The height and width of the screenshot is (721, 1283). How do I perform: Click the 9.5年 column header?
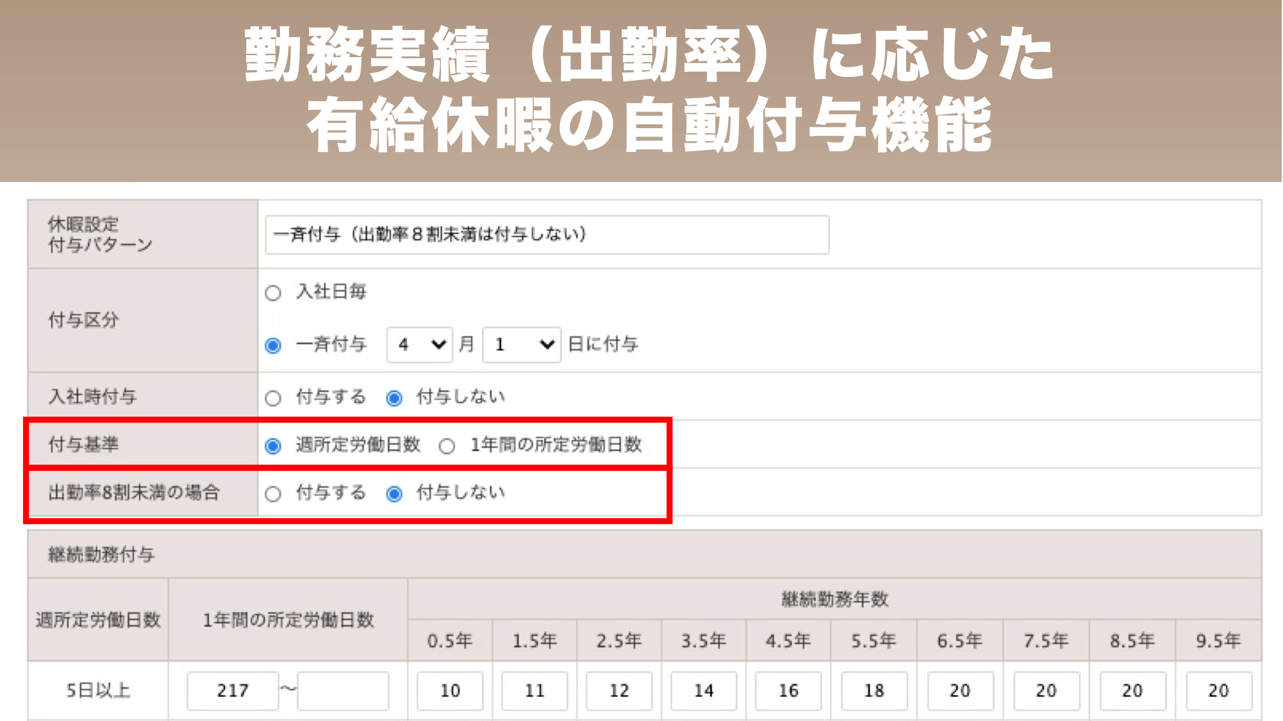tap(1218, 640)
